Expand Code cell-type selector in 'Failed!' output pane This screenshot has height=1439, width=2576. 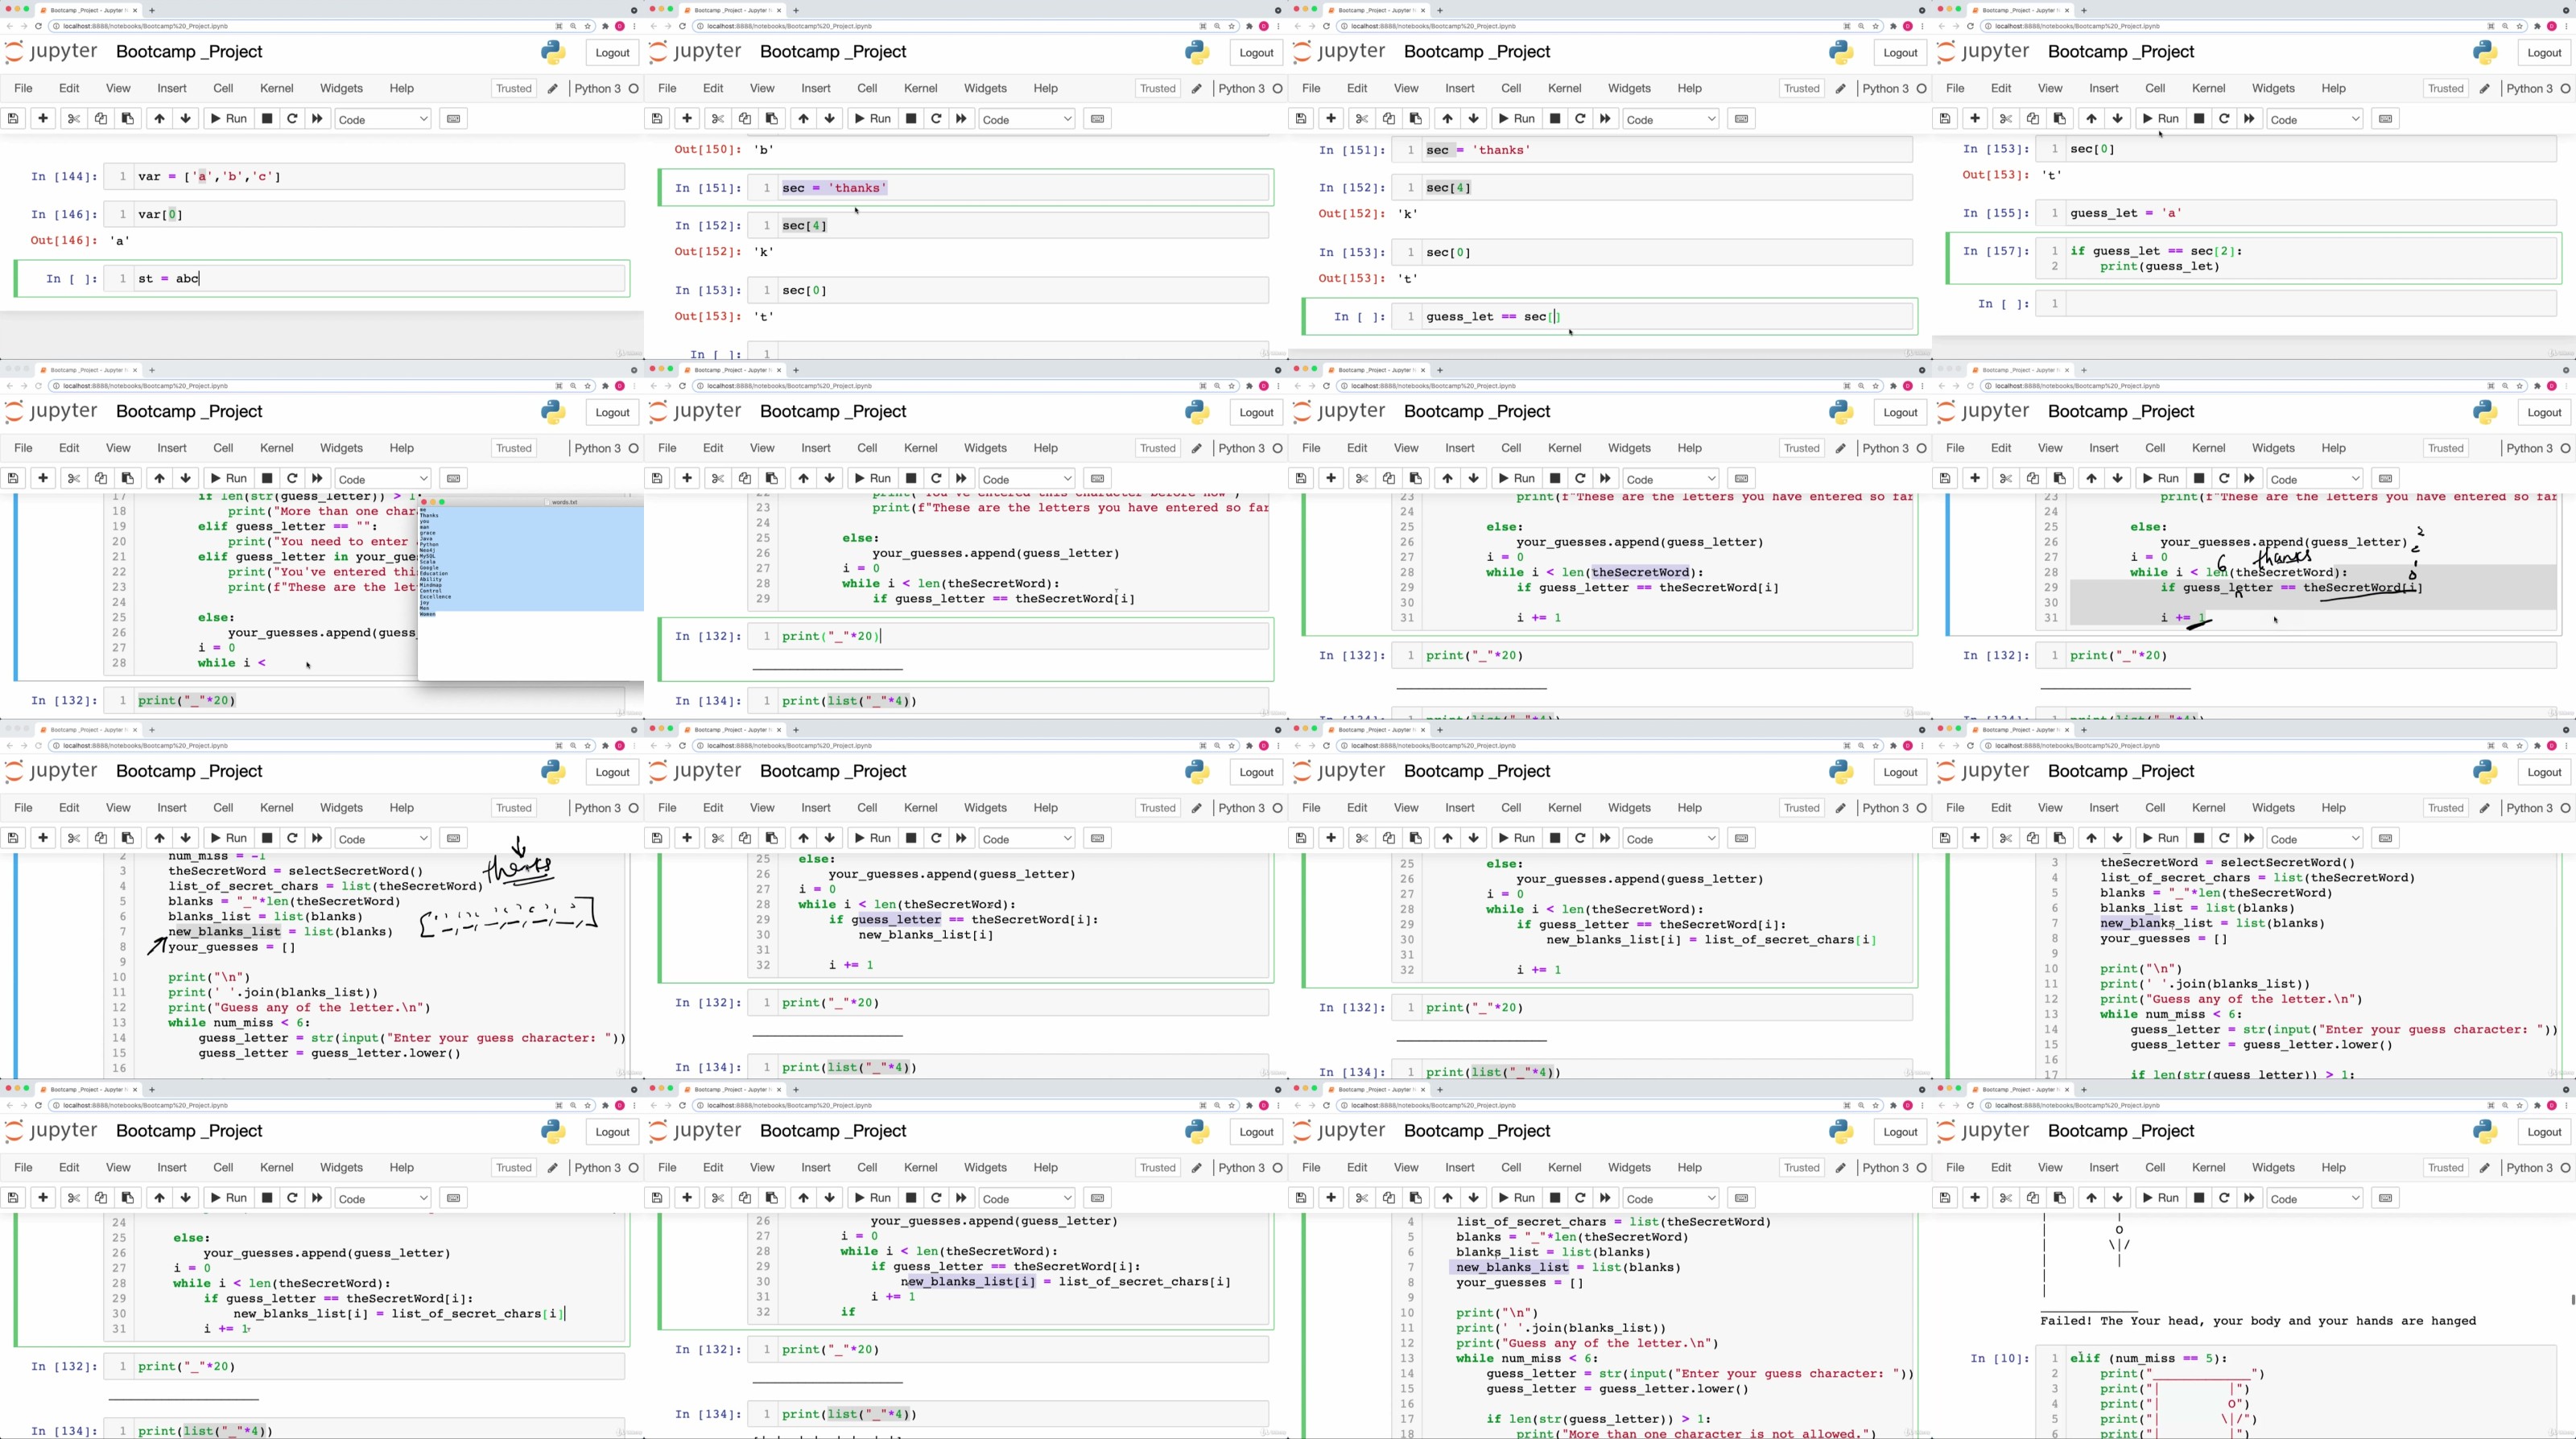[2314, 1198]
